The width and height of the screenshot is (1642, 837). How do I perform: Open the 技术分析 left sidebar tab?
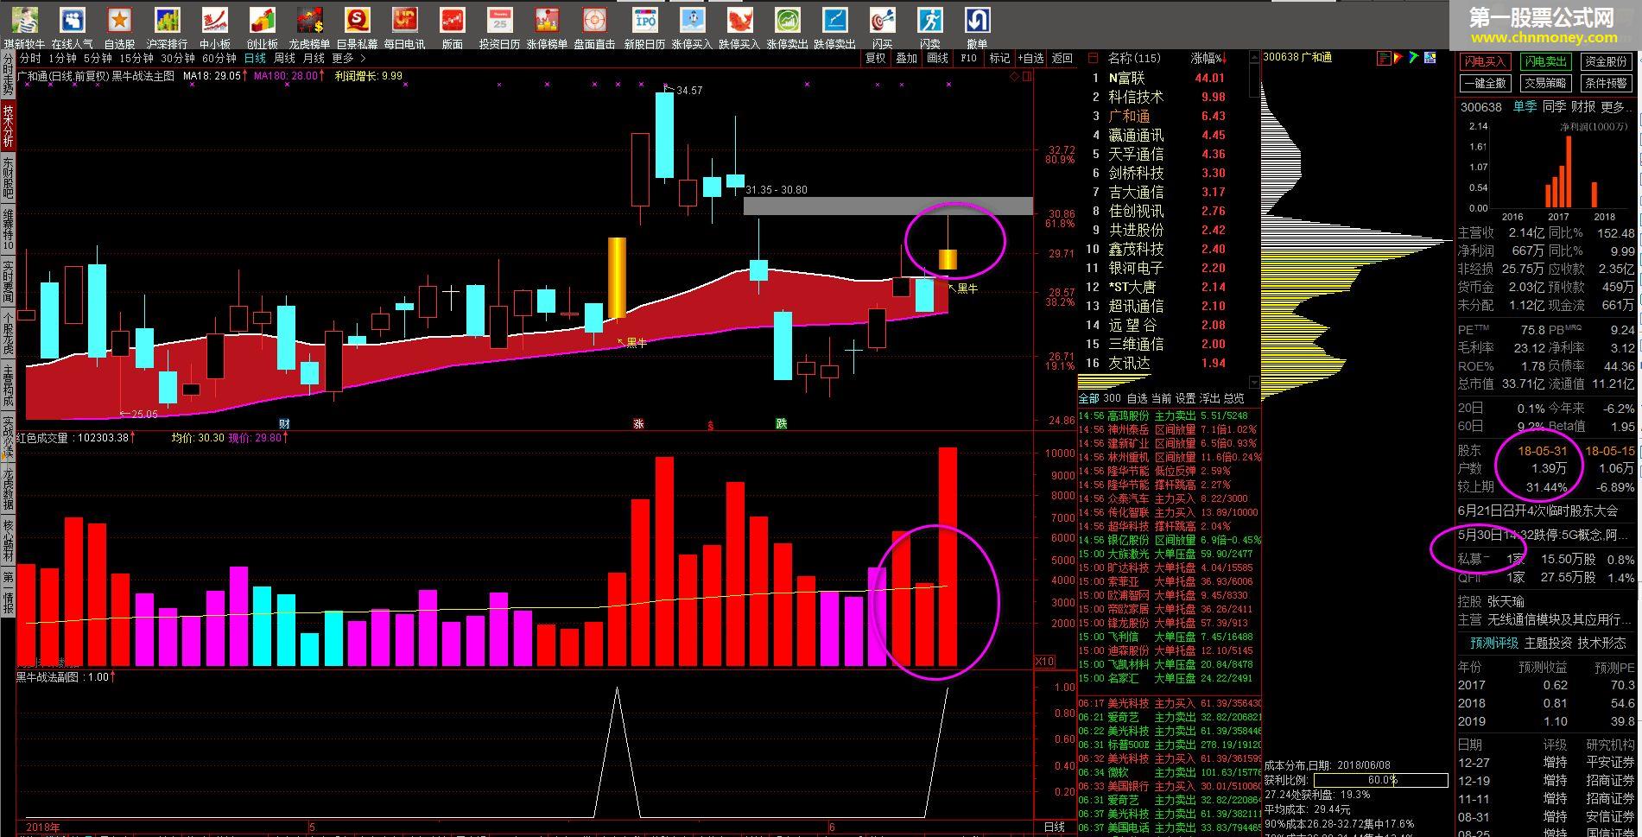[x=8, y=125]
